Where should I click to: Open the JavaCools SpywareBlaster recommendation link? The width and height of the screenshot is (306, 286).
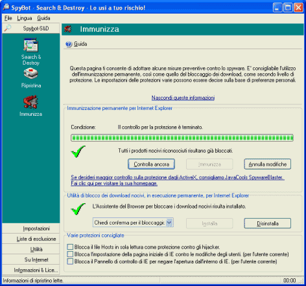[x=178, y=181]
